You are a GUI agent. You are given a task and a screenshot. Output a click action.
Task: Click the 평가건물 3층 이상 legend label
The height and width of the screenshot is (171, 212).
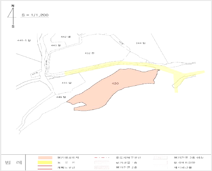pos(189,157)
